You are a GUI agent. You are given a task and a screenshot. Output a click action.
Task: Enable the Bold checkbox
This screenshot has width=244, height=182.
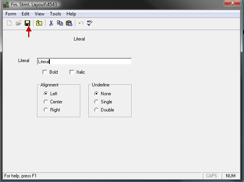pos(45,72)
